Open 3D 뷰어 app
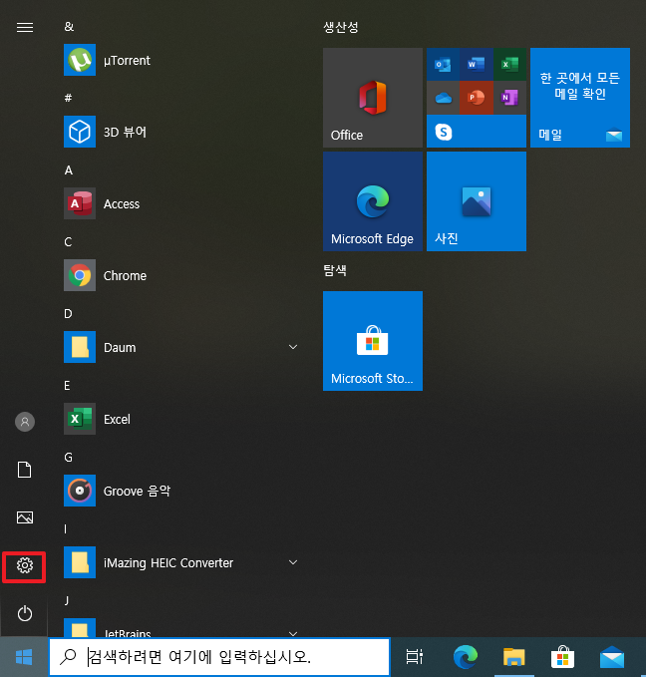646x677 pixels. [180, 132]
